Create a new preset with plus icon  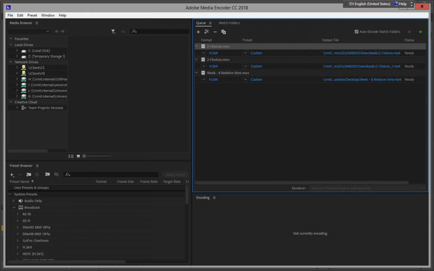(12, 175)
